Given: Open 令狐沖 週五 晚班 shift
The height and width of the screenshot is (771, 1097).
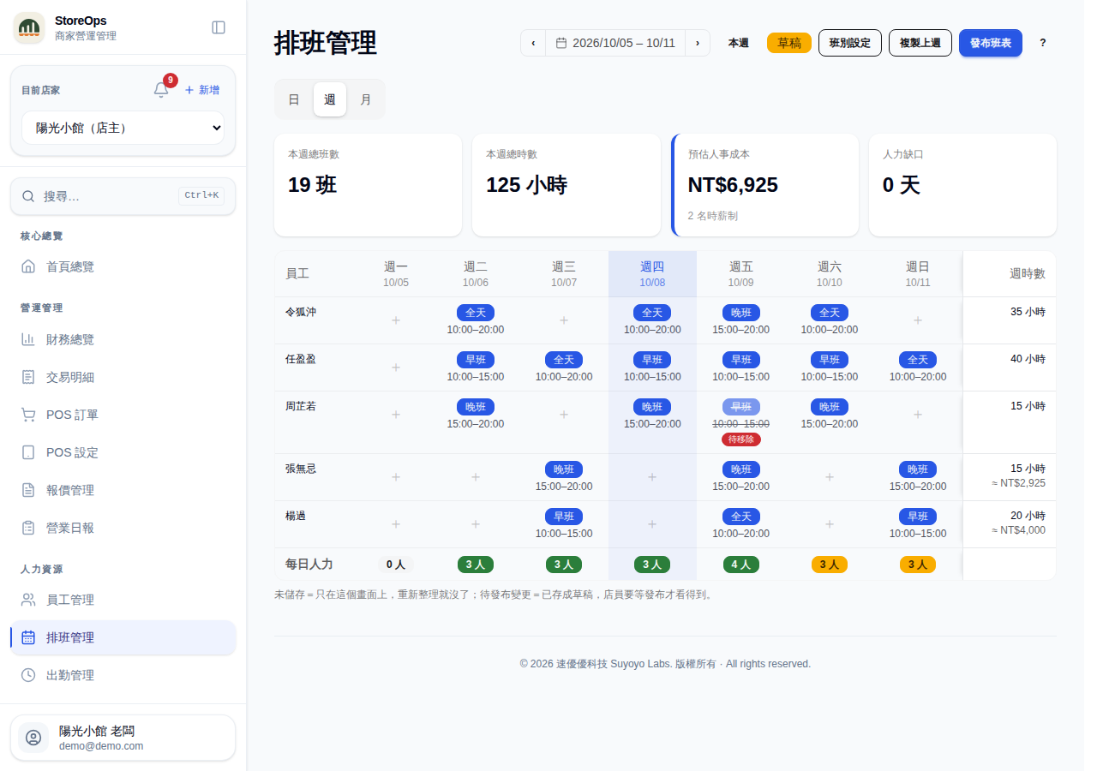Looking at the screenshot, I should [x=741, y=320].
